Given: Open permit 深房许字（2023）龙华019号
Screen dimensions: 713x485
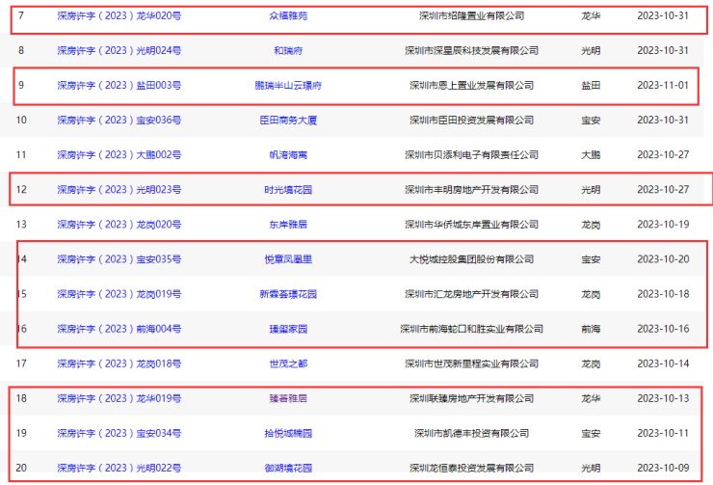Looking at the screenshot, I should tap(119, 398).
